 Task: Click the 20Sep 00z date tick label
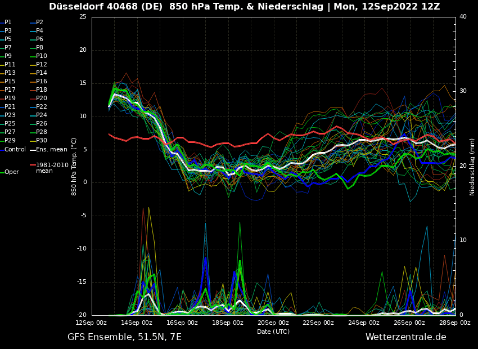(x=273, y=323)
